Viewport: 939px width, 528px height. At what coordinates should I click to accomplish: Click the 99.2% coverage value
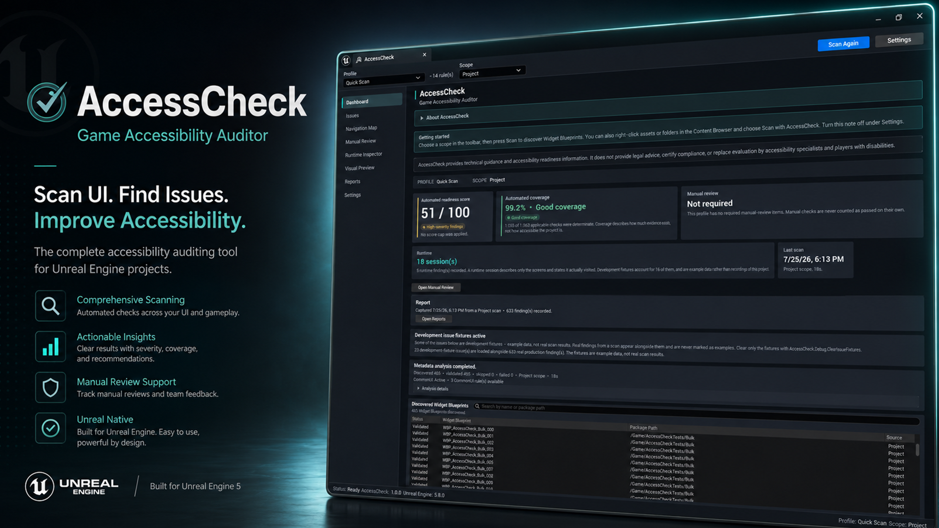[x=515, y=208]
